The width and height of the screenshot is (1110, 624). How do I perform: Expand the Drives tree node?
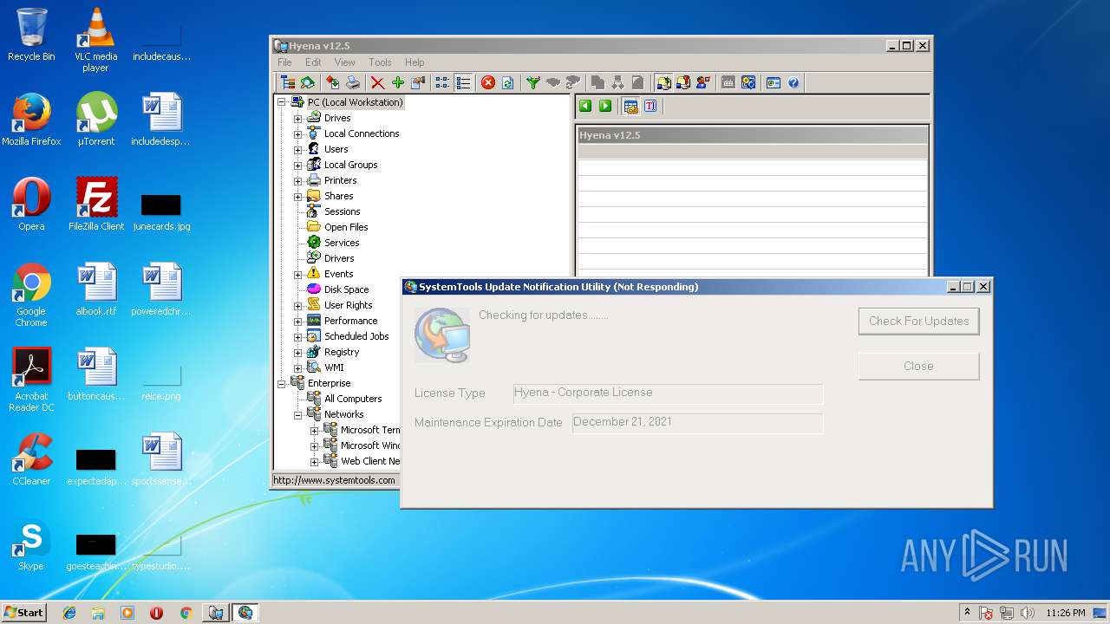297,119
